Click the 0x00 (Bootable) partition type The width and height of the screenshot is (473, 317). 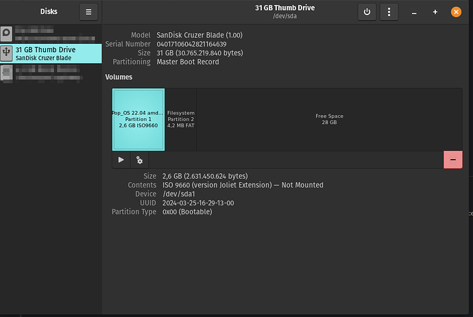click(187, 212)
